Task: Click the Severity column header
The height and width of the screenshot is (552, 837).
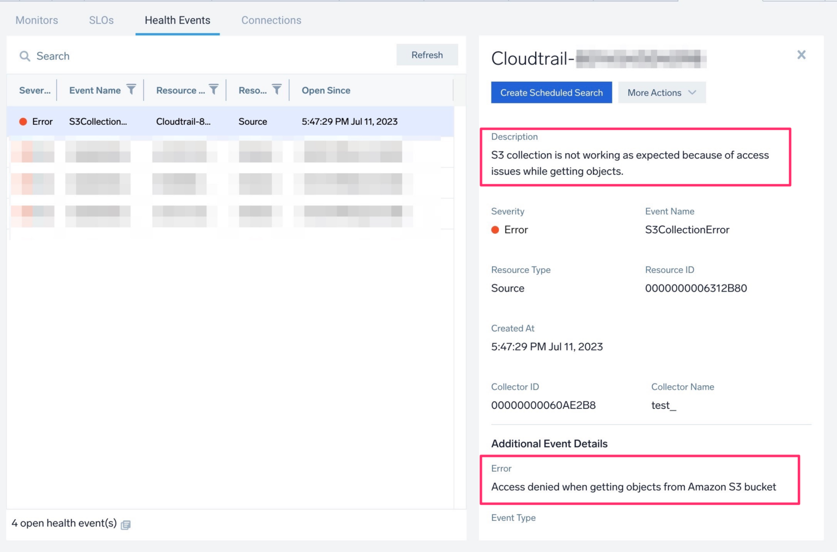Action: tap(34, 90)
